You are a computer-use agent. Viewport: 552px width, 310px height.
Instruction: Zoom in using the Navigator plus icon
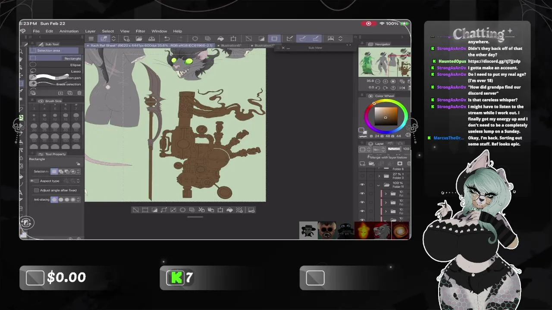[x=385, y=81]
